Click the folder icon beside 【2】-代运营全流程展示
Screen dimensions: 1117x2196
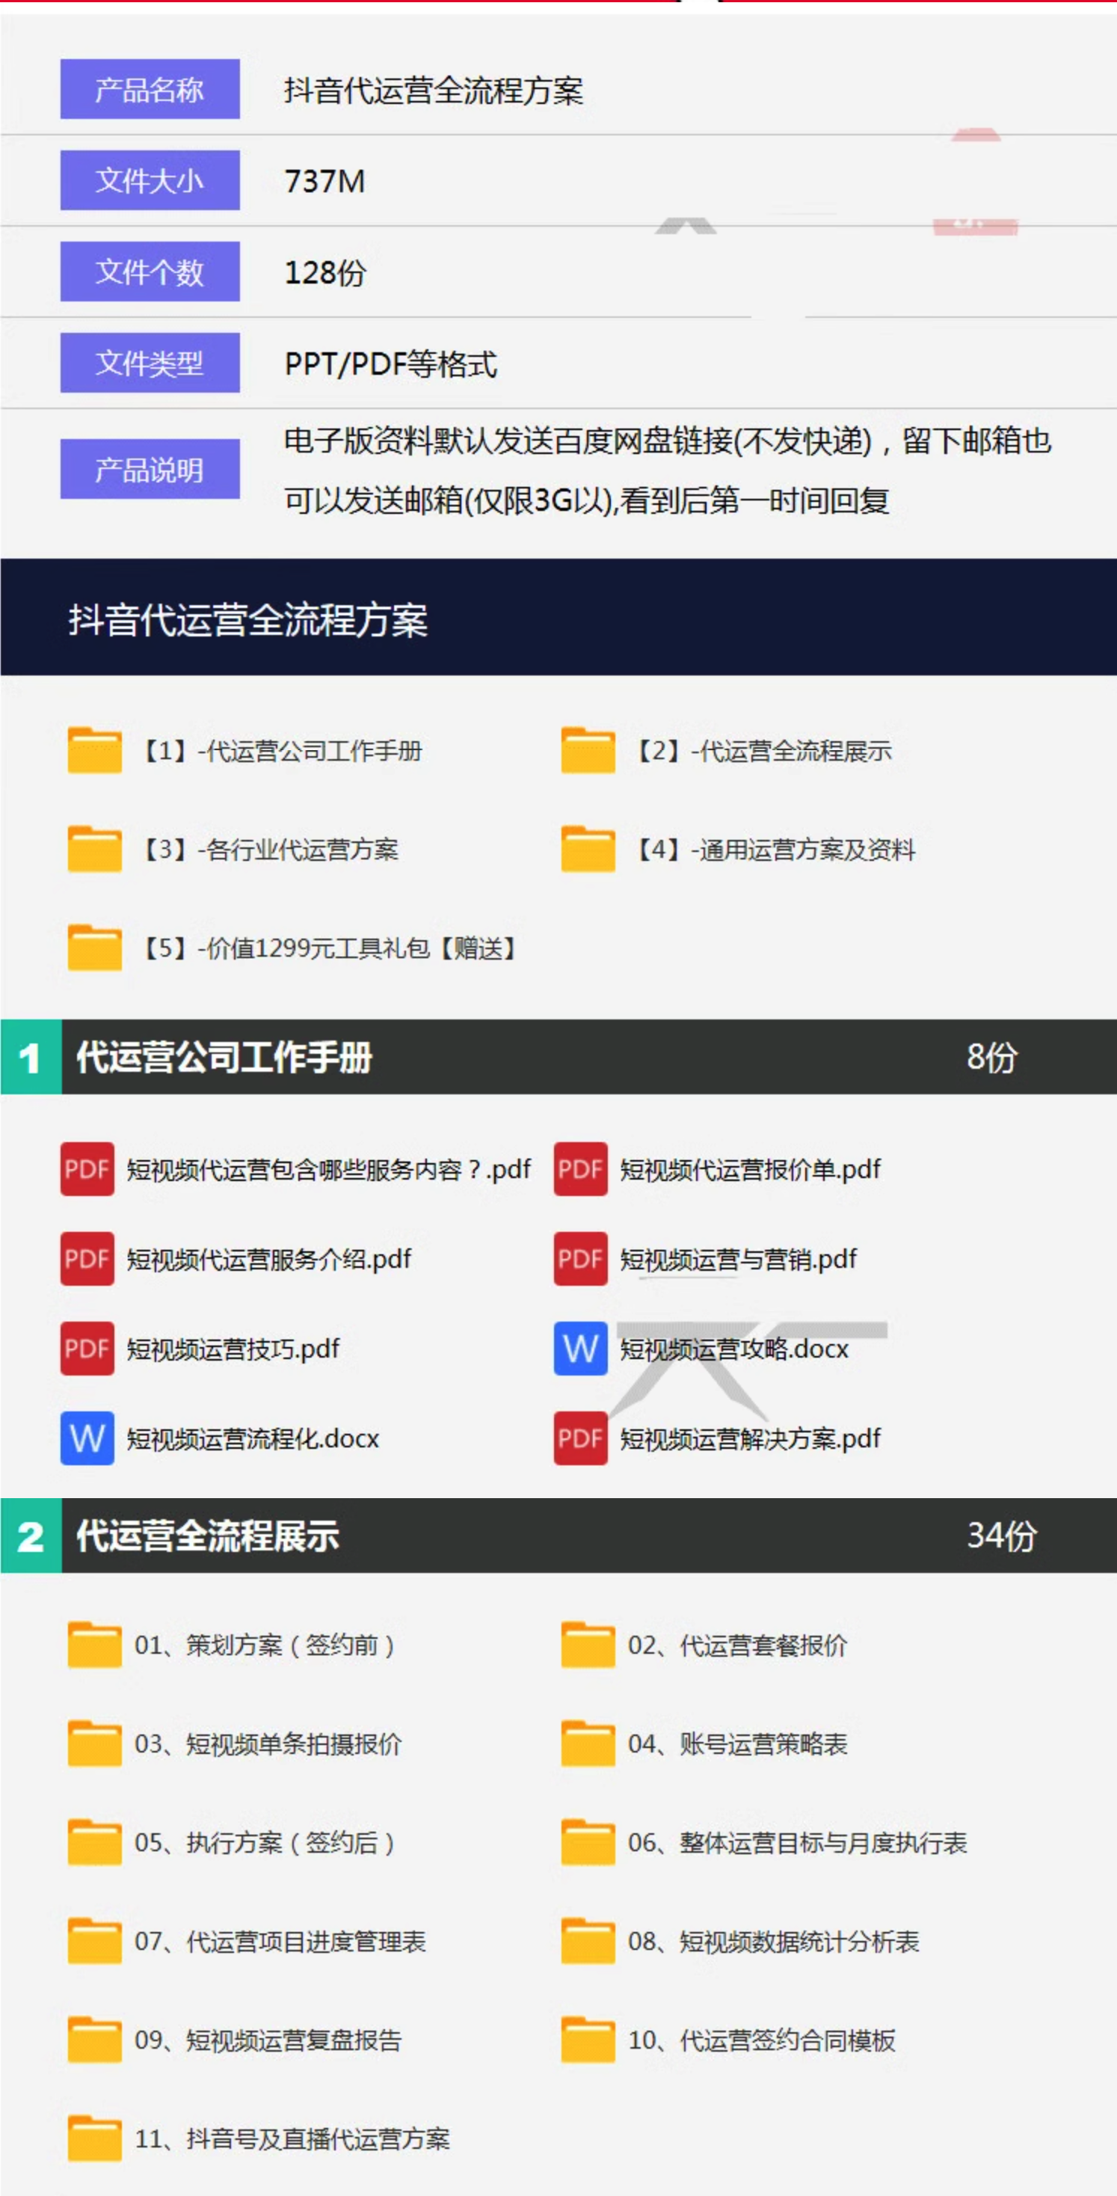[588, 750]
